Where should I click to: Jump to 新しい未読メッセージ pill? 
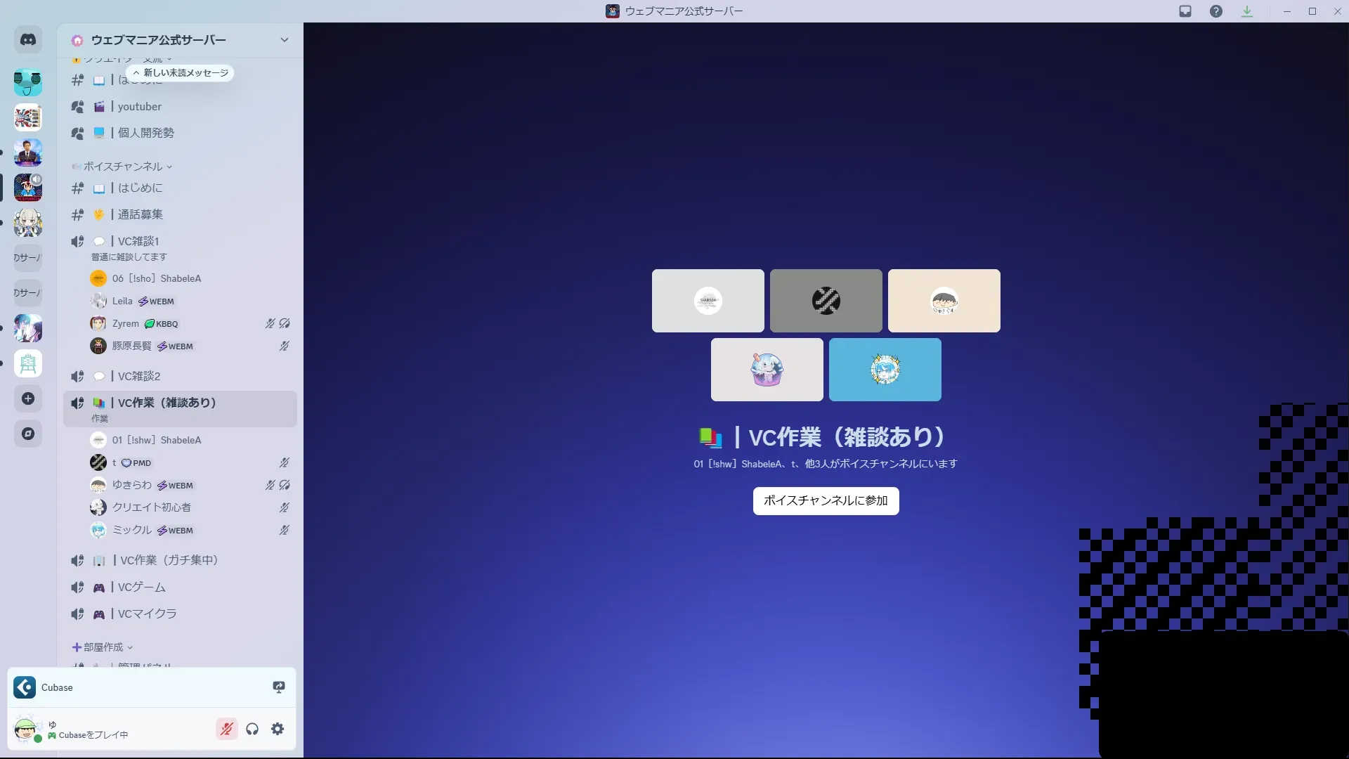[x=181, y=72]
